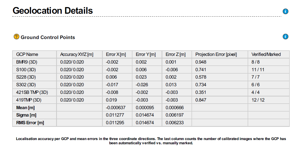
Task: Click info icon beside Geolocation Details heading
Action: coord(286,11)
